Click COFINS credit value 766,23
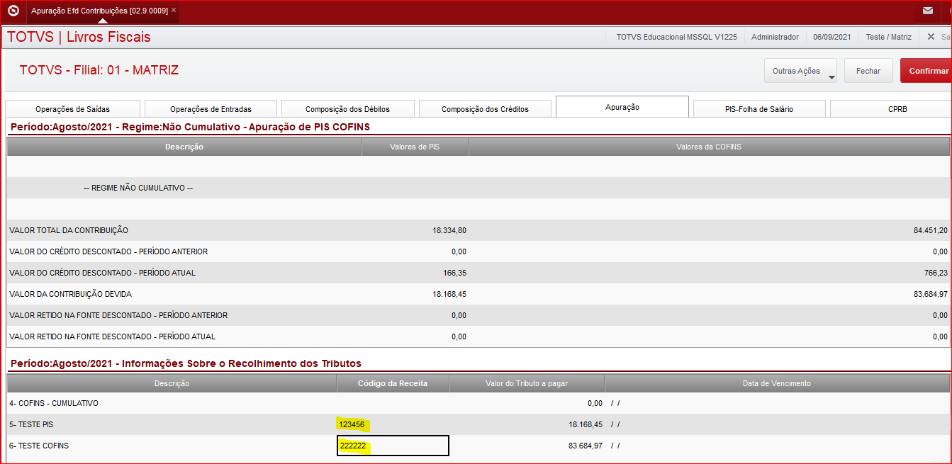The height and width of the screenshot is (464, 952). (935, 273)
